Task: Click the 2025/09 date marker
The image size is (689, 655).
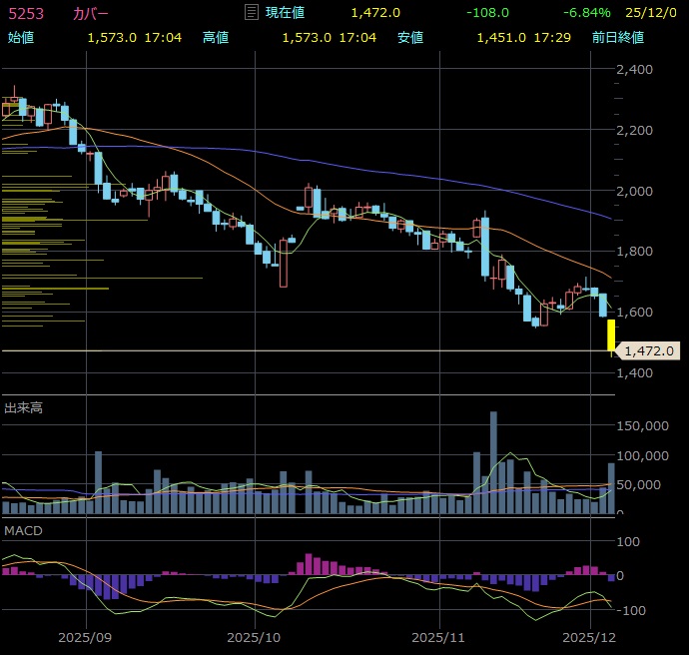Action: pos(86,636)
